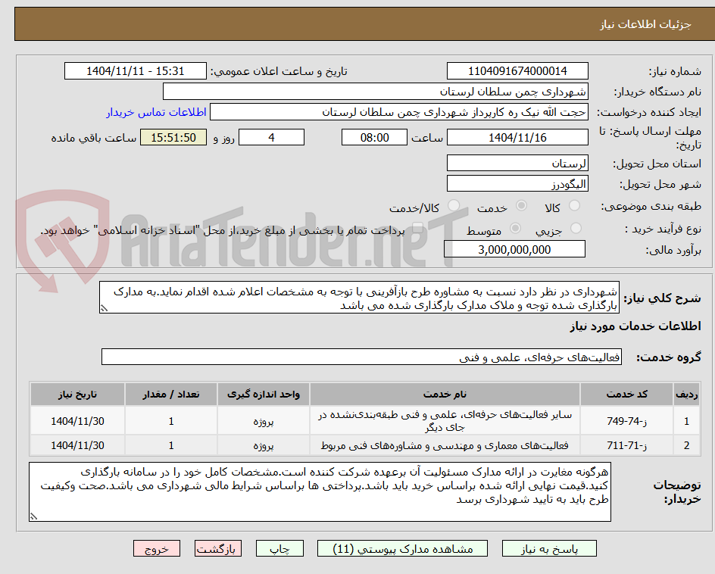
Task: Select the خدمت radio button
Action: click(521, 206)
